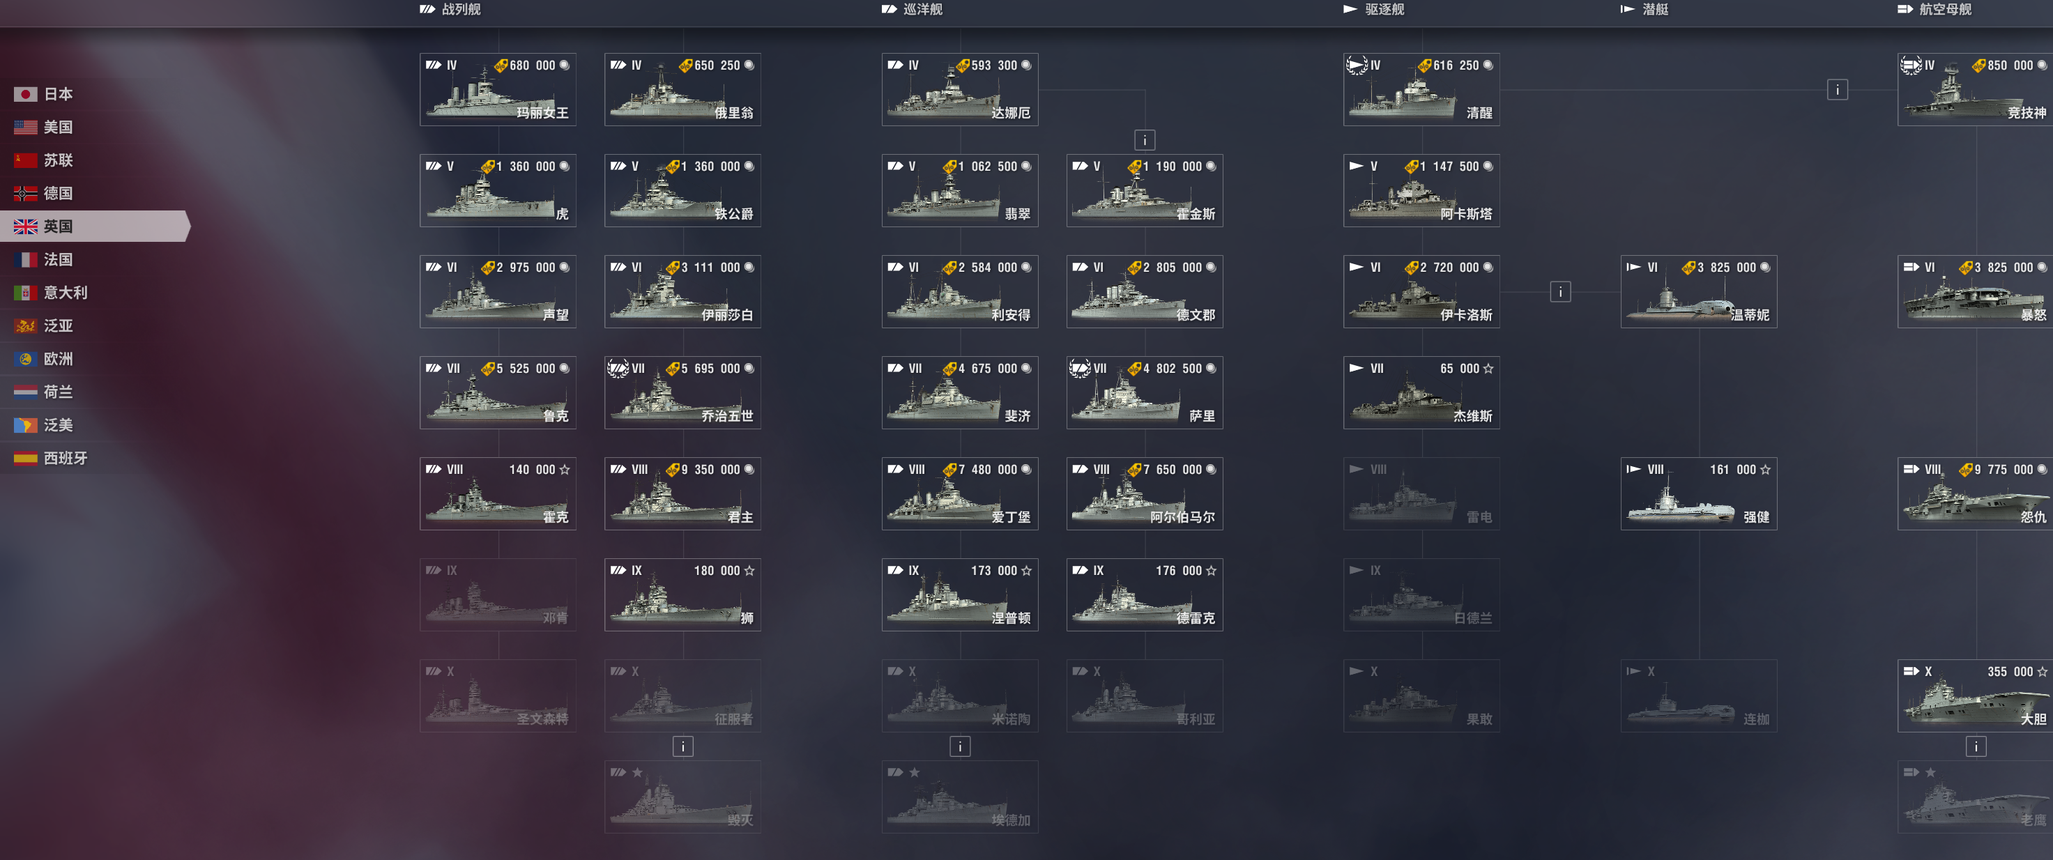This screenshot has width=2053, height=860.
Task: Open info icon below 大胆 carrier
Action: 1976,747
